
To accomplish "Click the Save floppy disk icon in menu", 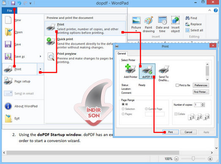I will click(8, 44).
